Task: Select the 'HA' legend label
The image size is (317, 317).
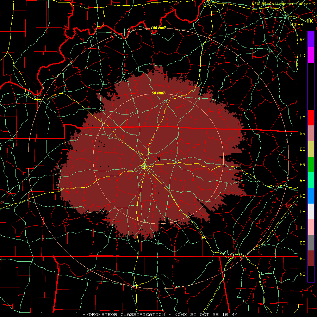Action: click(x=303, y=118)
